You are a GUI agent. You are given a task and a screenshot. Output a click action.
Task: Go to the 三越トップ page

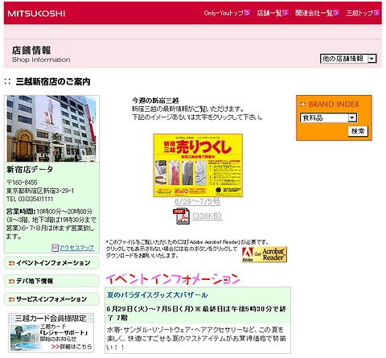click(x=359, y=13)
